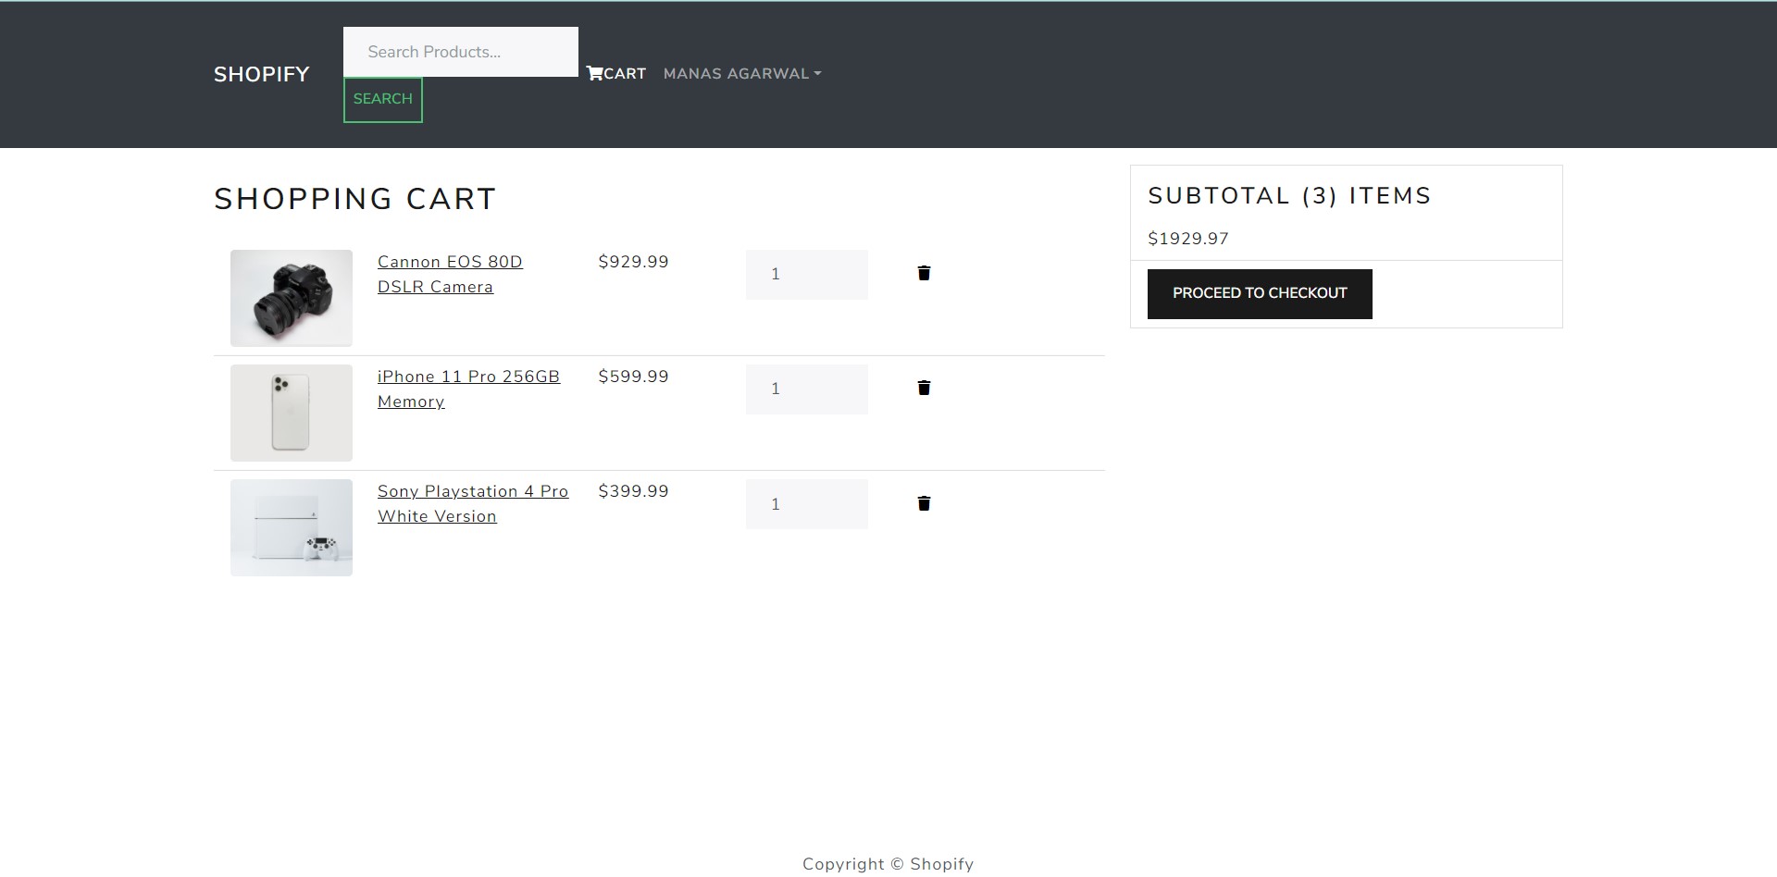
Task: Go home via the SHOPIFY logo
Action: point(261,73)
